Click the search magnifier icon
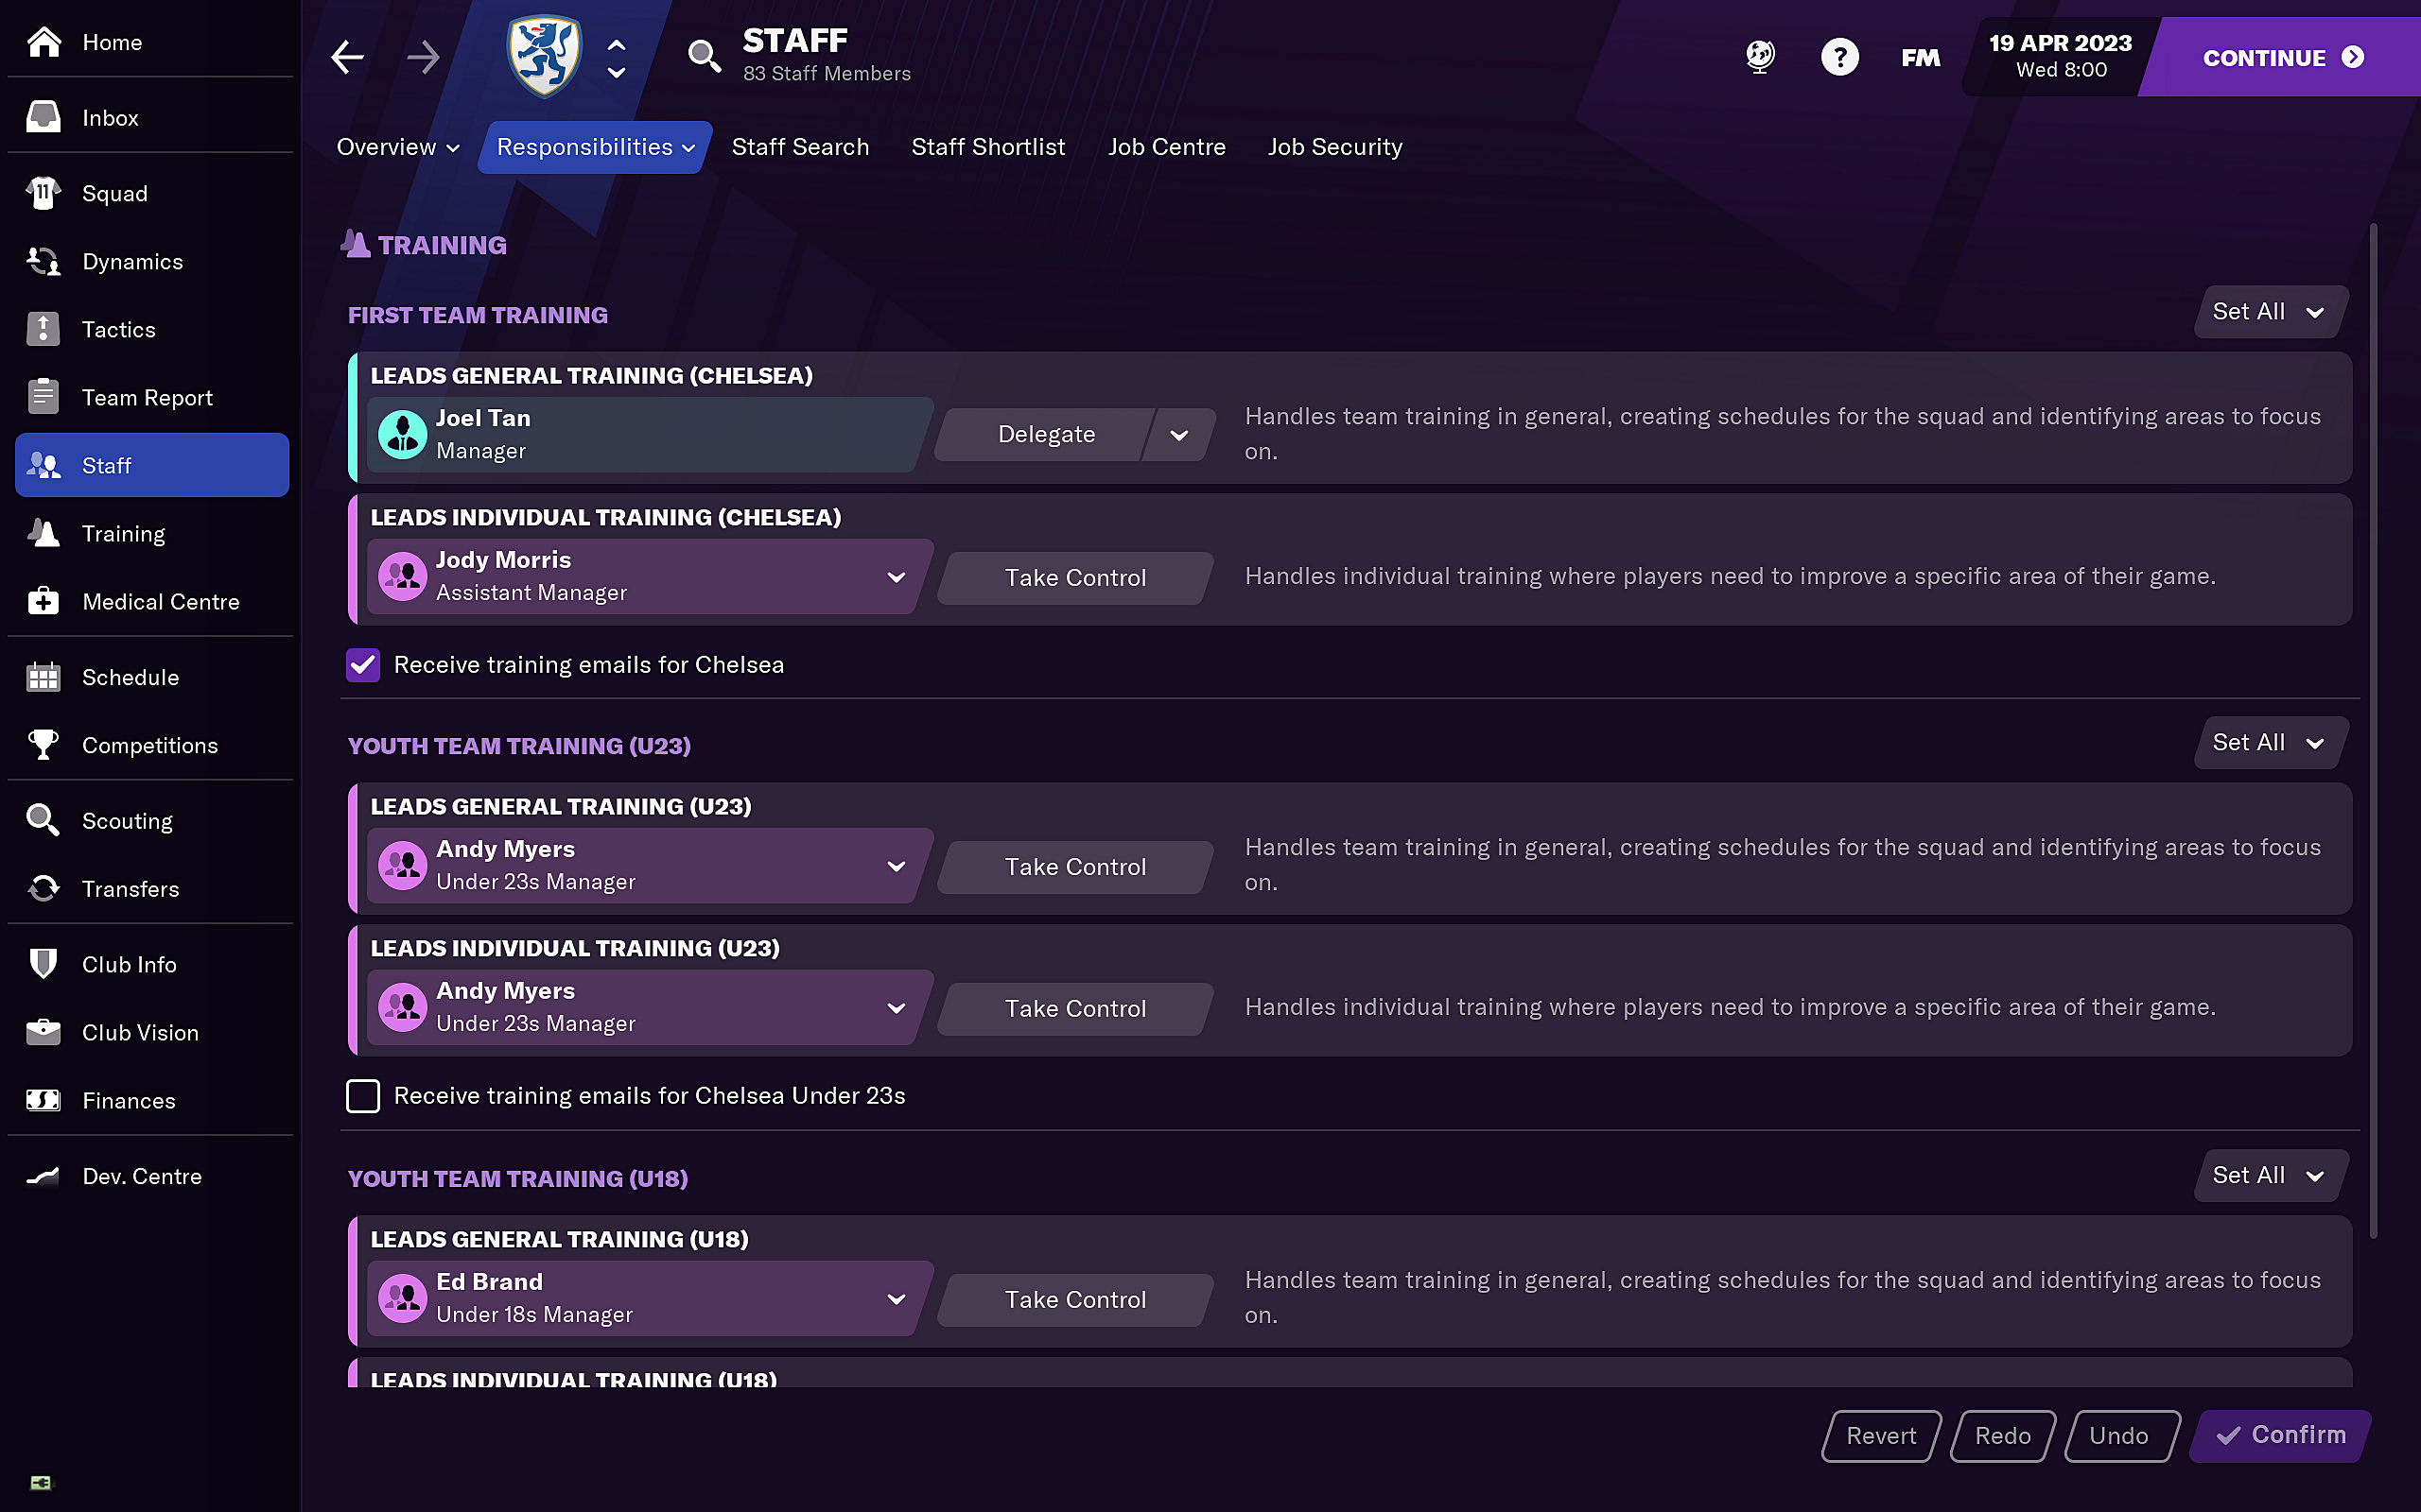This screenshot has width=2421, height=1512. pos(705,56)
